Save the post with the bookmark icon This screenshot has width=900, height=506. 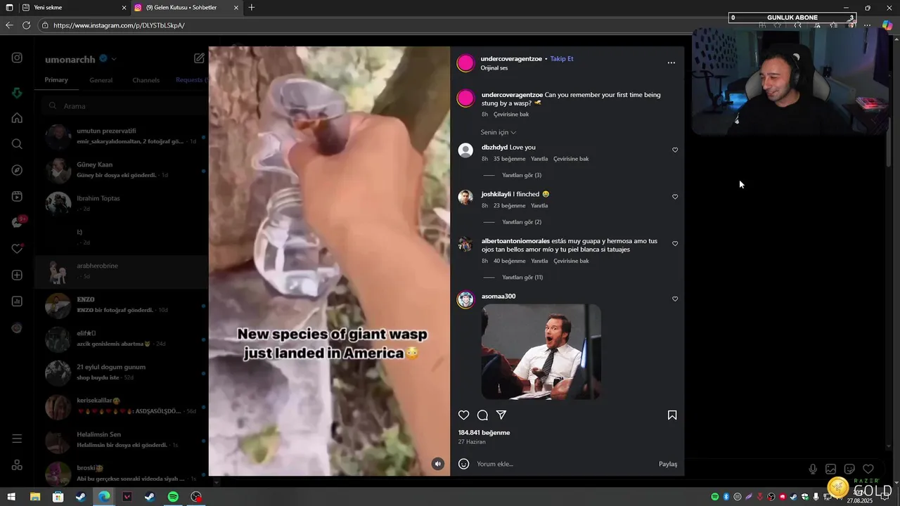coord(672,415)
